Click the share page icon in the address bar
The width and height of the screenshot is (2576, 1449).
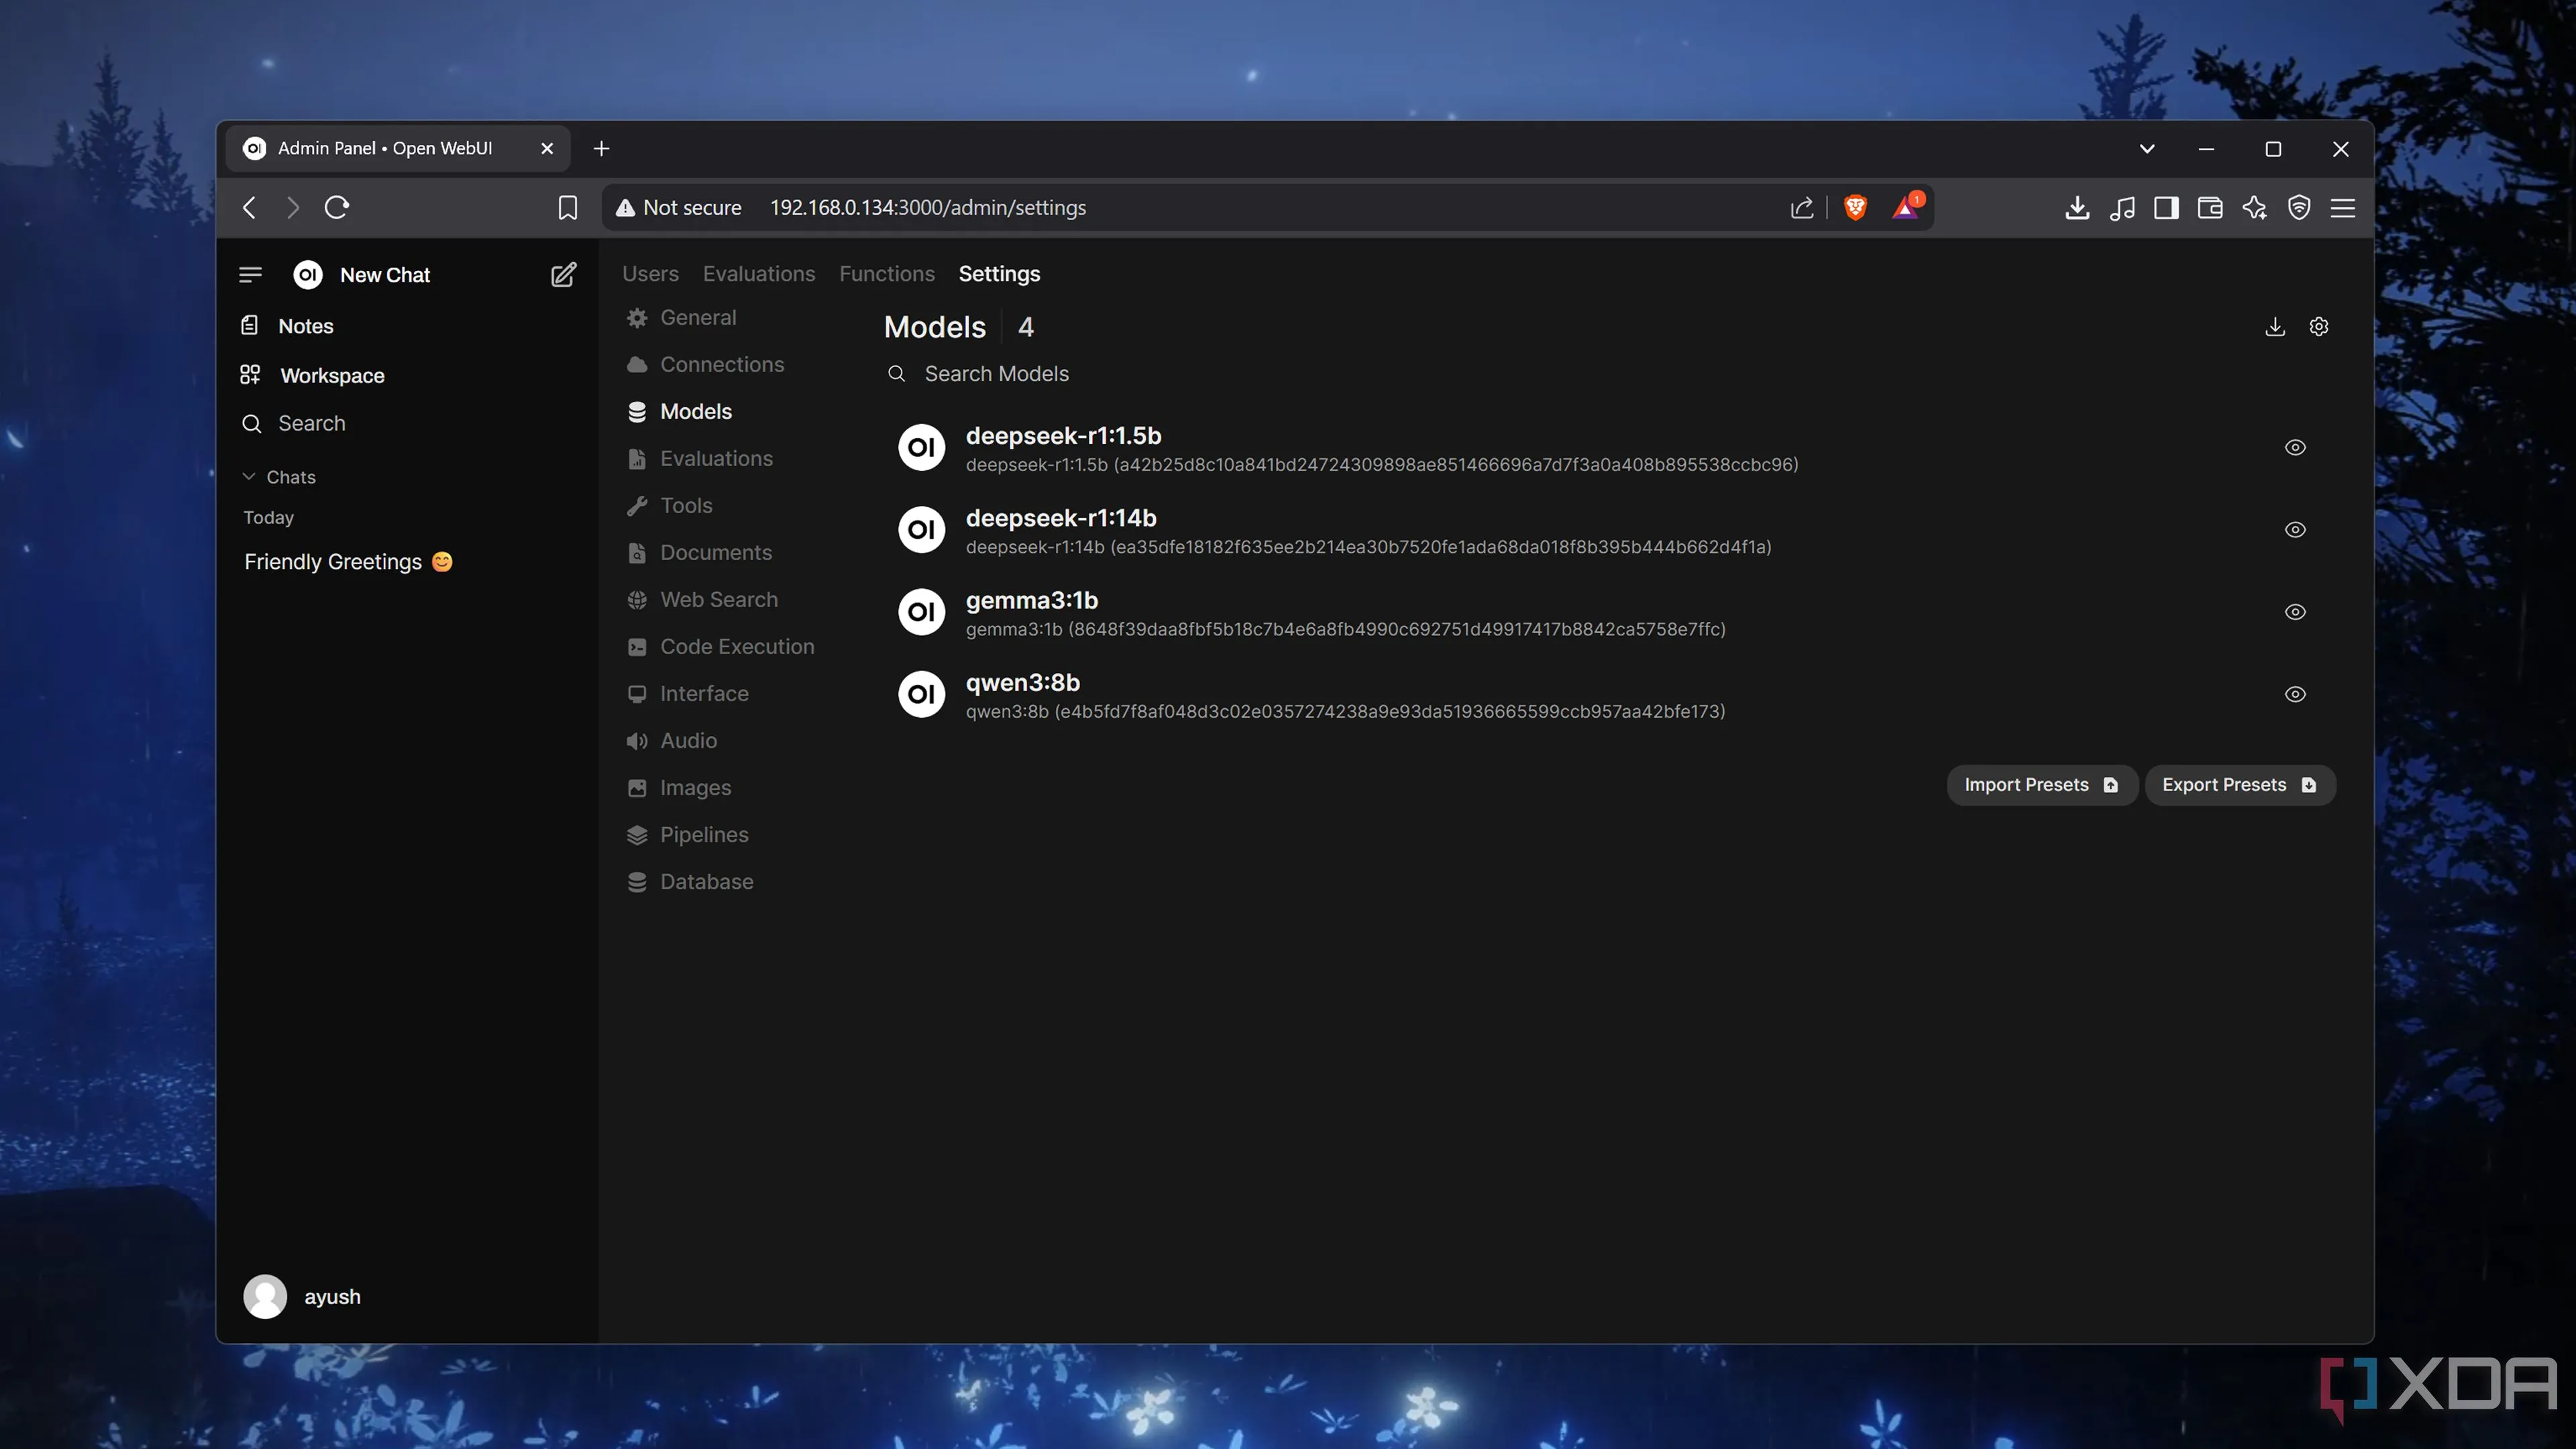tap(1801, 208)
